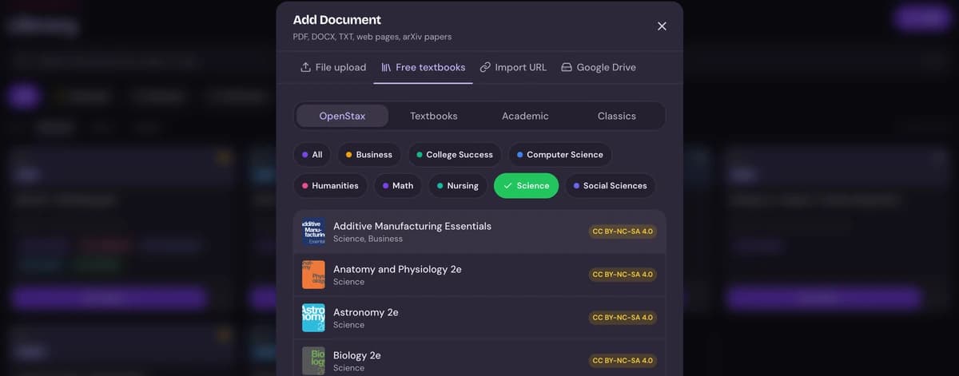The width and height of the screenshot is (959, 376).
Task: Select Anatomy and Physiology 2e title
Action: [x=397, y=269]
